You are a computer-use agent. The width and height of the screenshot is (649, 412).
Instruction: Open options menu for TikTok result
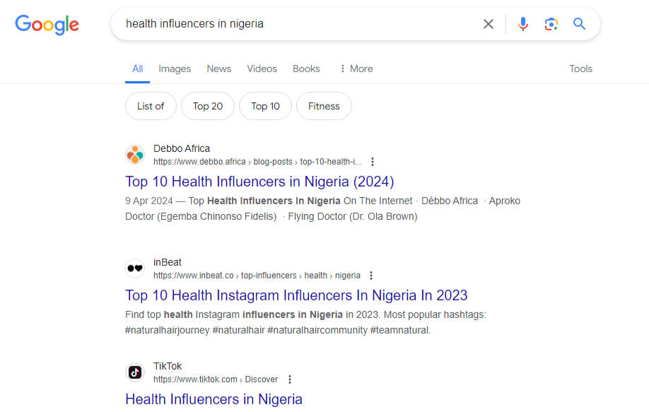[289, 379]
